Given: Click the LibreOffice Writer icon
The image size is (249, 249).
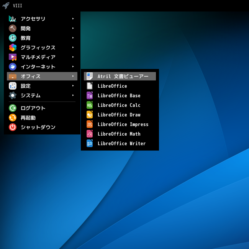Looking at the screenshot, I should click(90, 143).
